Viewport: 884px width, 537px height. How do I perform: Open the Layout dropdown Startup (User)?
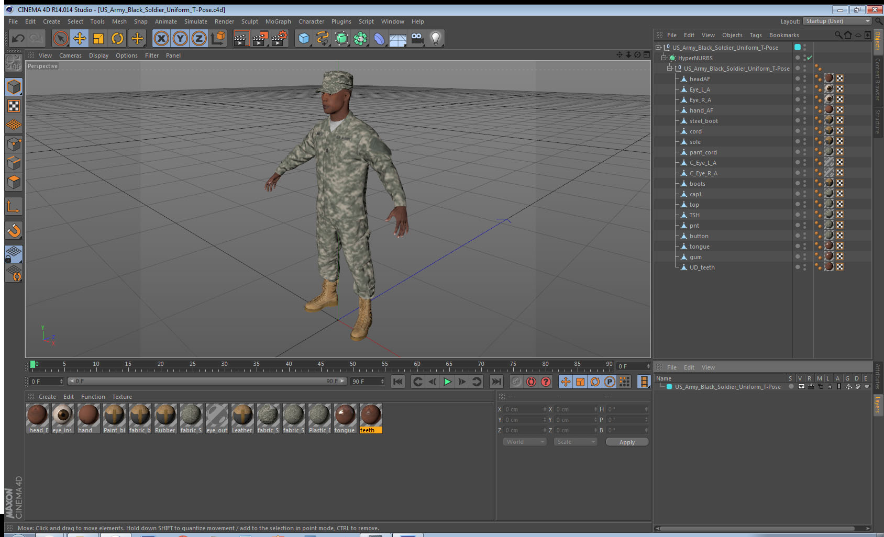pyautogui.click(x=838, y=21)
